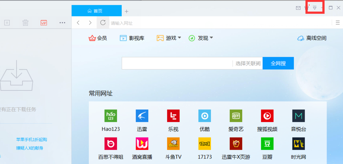Maximize the window with square button
This screenshot has width=343, height=164.
click(331, 8)
